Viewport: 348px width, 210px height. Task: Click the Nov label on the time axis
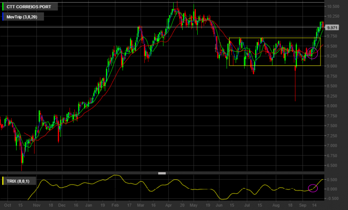point(37,205)
